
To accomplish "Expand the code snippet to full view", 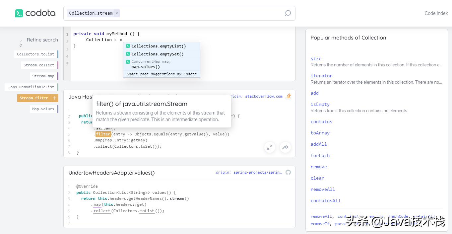I will click(x=270, y=147).
